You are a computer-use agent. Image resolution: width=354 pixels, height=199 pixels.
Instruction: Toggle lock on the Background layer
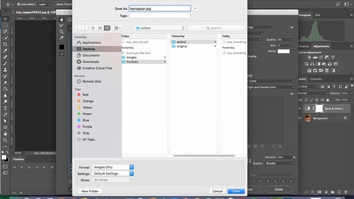click(x=345, y=118)
